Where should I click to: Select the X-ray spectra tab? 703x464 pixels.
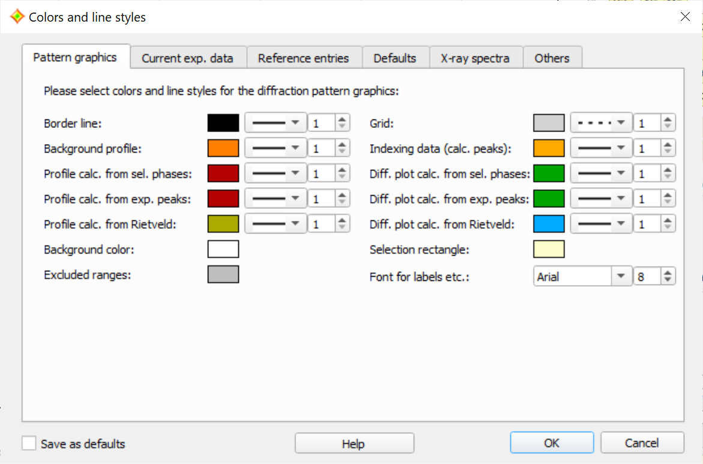coord(475,58)
